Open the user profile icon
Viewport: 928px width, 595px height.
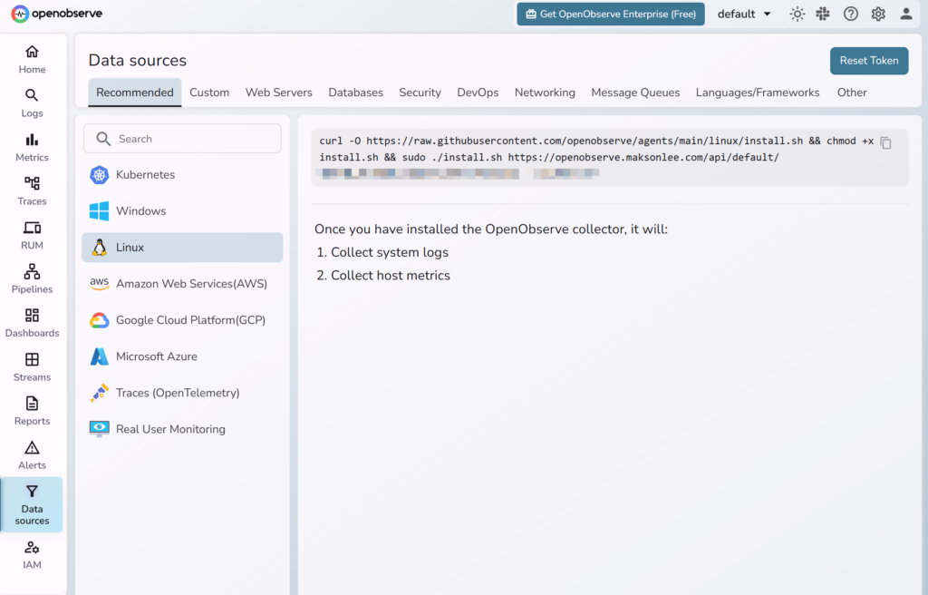pos(905,14)
